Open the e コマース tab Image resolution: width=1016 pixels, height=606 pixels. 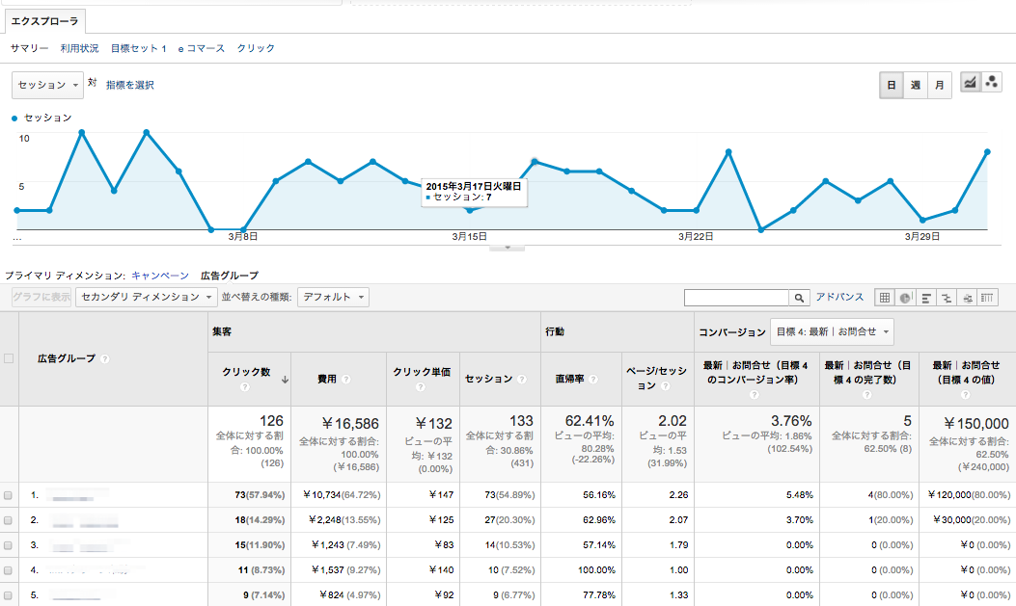202,48
